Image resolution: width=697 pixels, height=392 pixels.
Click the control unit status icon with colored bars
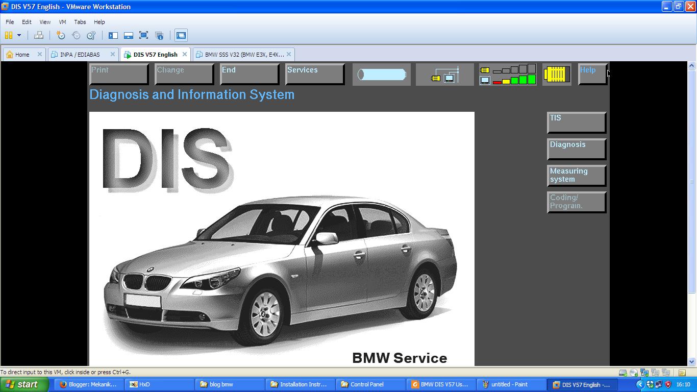tap(508, 74)
